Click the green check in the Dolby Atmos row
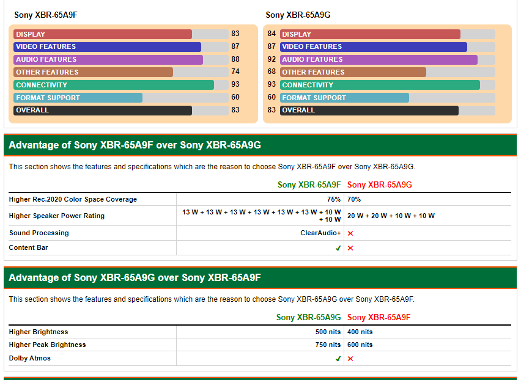This screenshot has width=521, height=380. coord(338,359)
